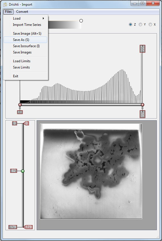The width and height of the screenshot is (162, 241).
Task: Click the slice preview image
Action: (x=91, y=171)
